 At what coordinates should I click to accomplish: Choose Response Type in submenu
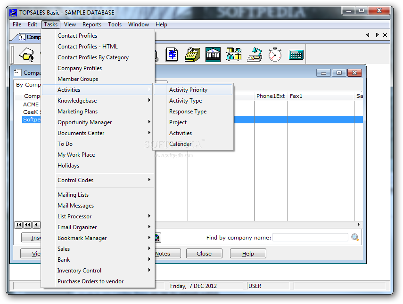(x=193, y=112)
